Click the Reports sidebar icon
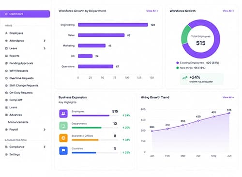Image resolution: width=242 pixels, height=177 pixels. (6, 56)
